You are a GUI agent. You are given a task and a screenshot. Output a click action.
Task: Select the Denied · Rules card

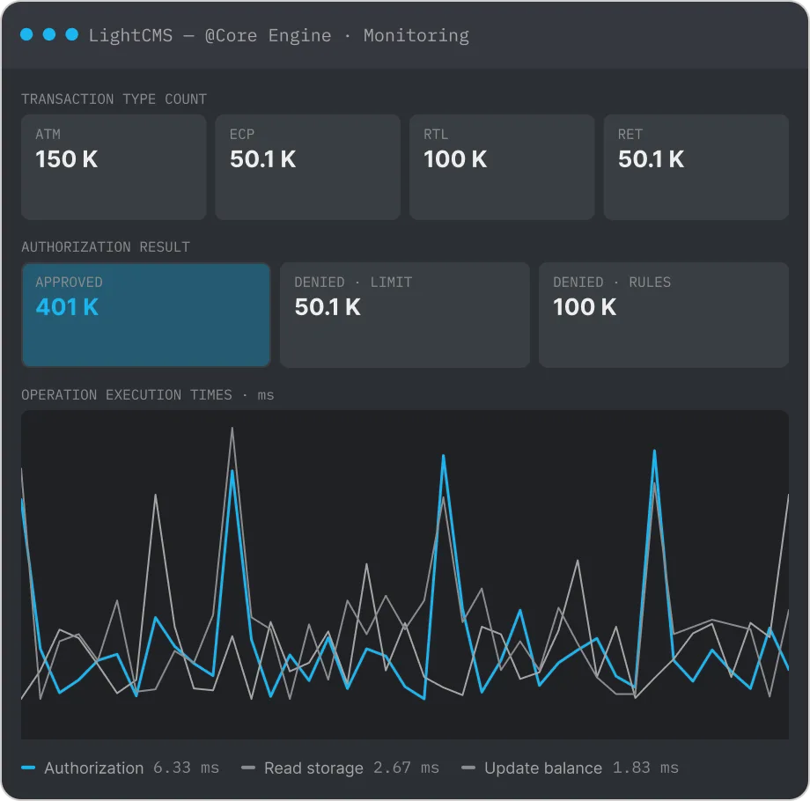point(664,315)
